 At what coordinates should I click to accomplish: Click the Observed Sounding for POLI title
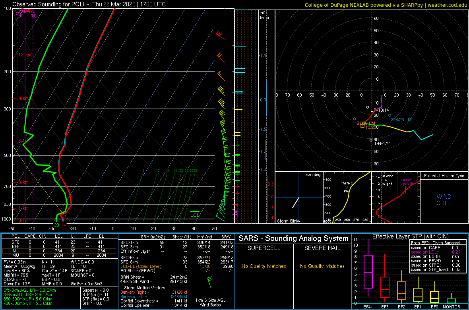[89, 4]
